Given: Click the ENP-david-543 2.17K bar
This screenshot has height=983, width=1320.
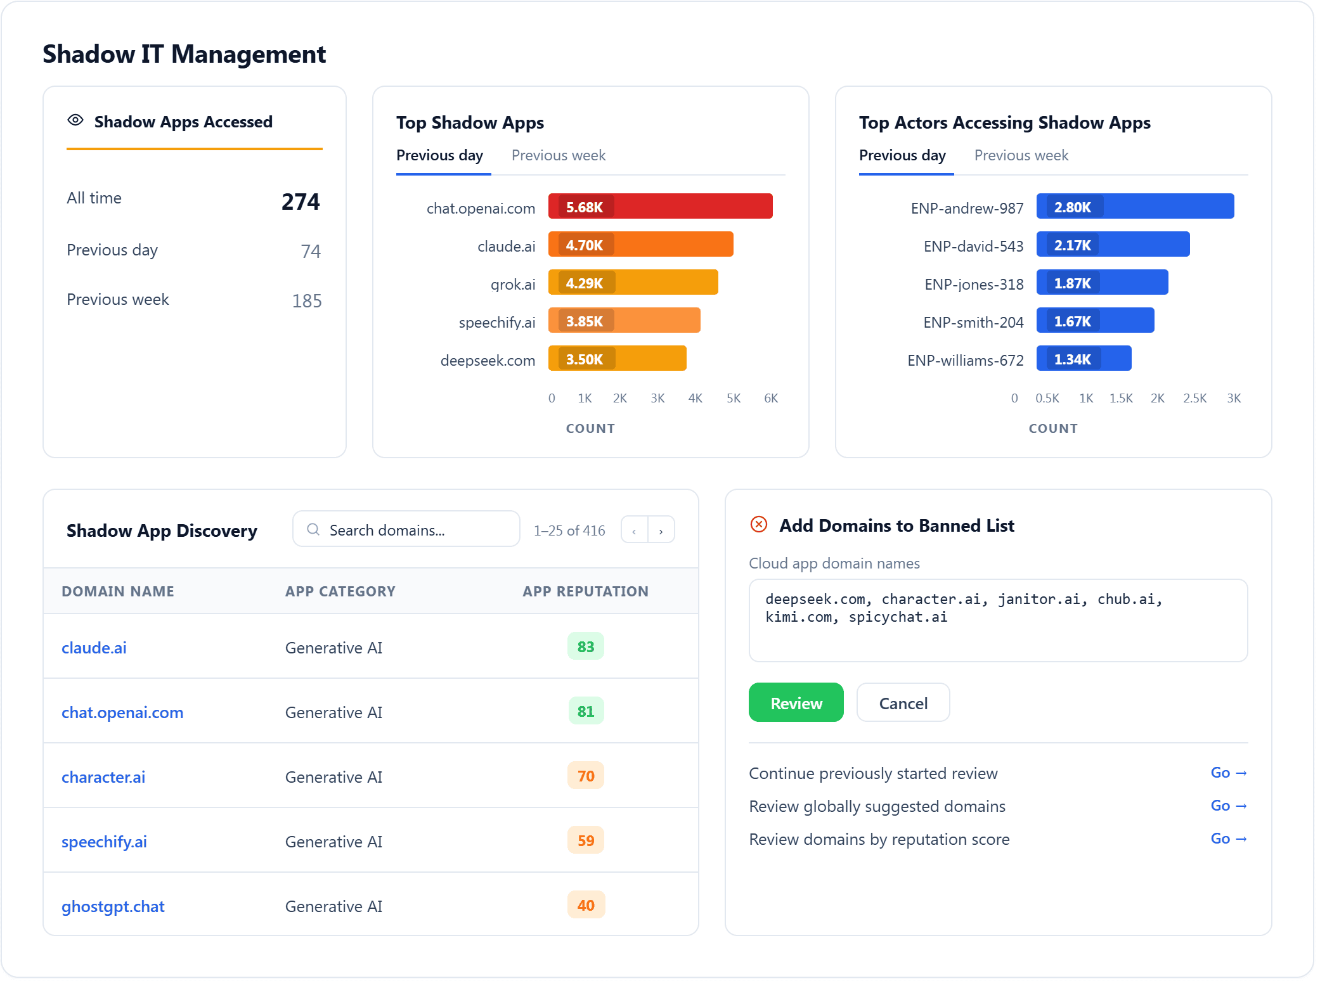Looking at the screenshot, I should tap(1113, 244).
